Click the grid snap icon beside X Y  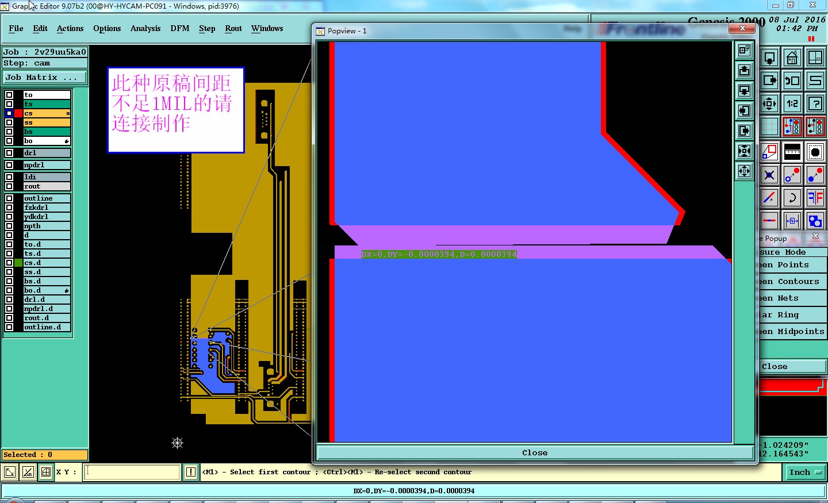[47, 472]
